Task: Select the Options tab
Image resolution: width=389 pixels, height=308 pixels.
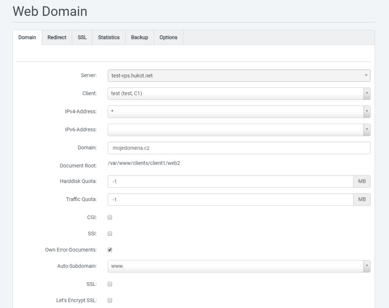Action: pyautogui.click(x=168, y=38)
